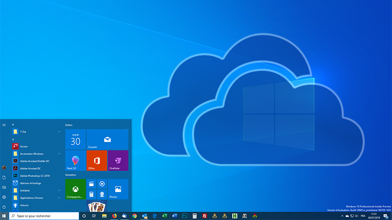Screen dimensions: 392x220
Task: Open the Office tile
Action: 97,161
